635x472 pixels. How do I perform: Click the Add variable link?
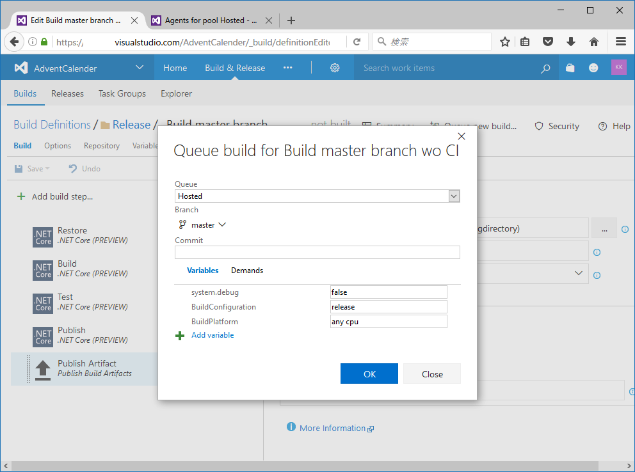pos(213,335)
